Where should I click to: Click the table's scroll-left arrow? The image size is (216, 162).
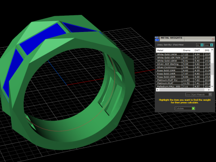click(x=157, y=90)
